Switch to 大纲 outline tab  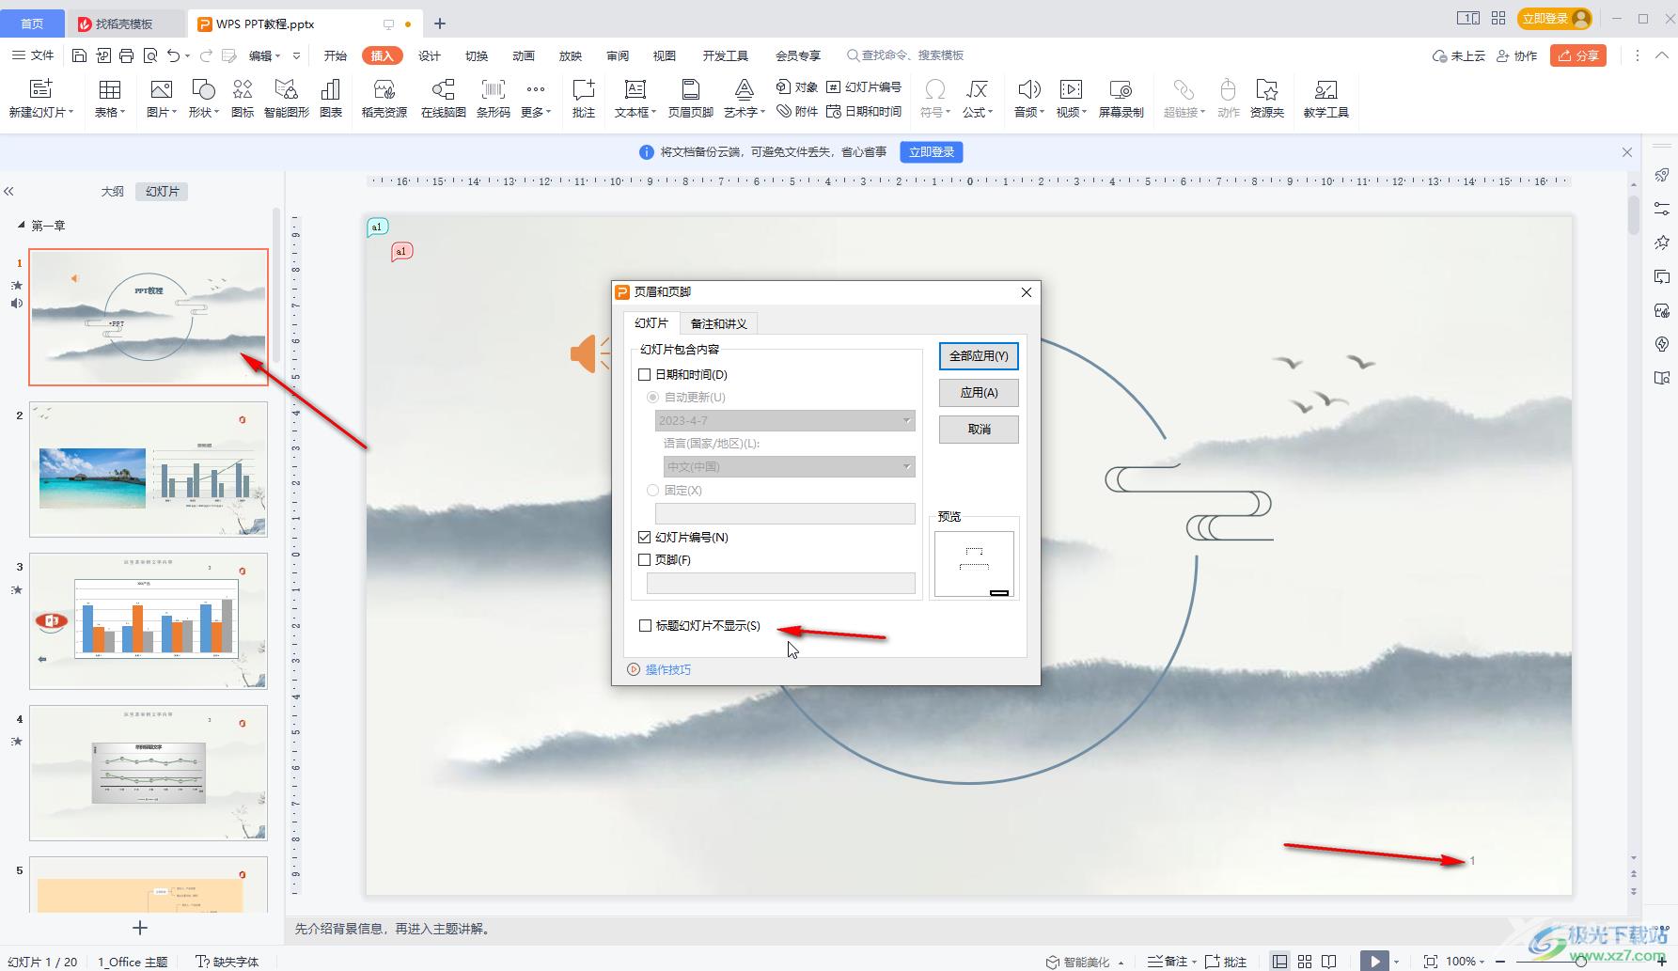pyautogui.click(x=112, y=191)
